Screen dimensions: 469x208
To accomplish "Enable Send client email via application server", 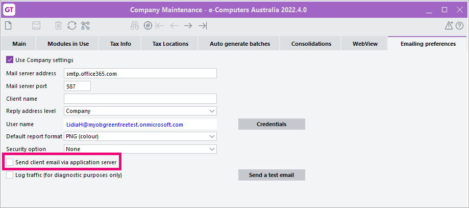I will click(x=10, y=162).
